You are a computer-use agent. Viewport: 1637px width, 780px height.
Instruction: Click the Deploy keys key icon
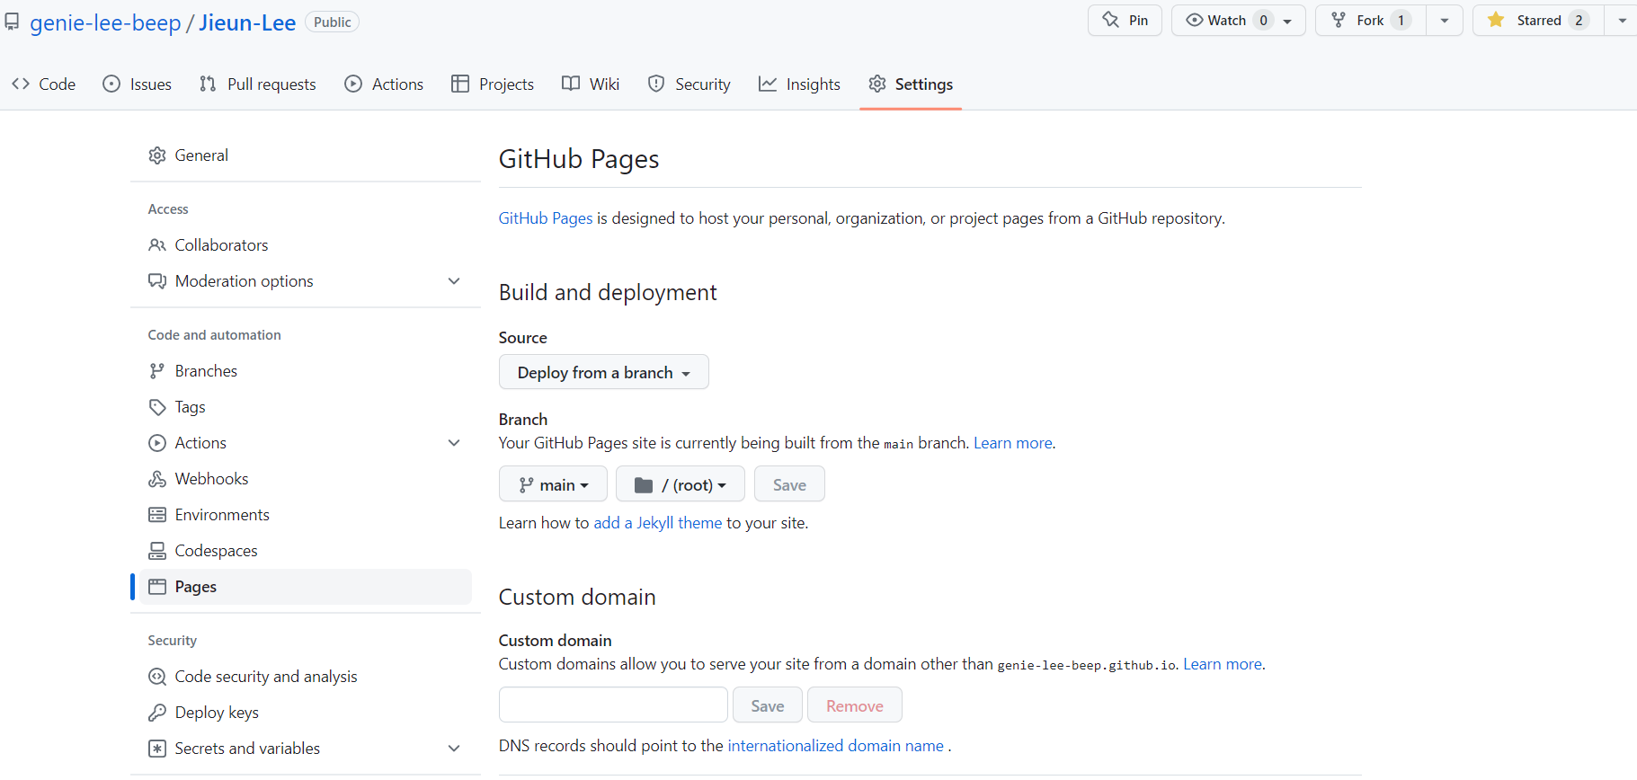tap(157, 713)
